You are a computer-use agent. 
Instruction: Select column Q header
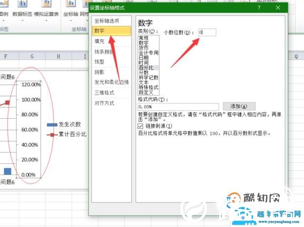pos(296,56)
